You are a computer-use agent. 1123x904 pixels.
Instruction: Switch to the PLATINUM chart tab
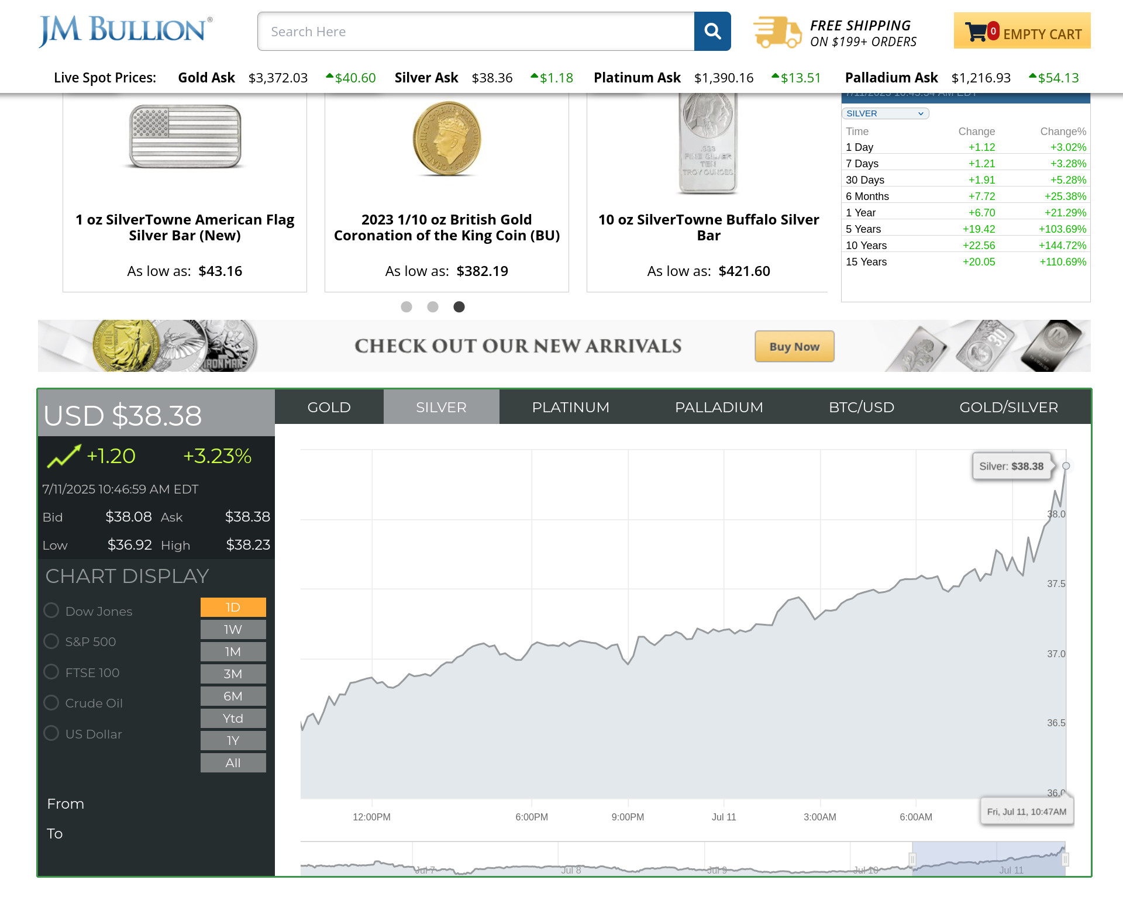click(571, 407)
